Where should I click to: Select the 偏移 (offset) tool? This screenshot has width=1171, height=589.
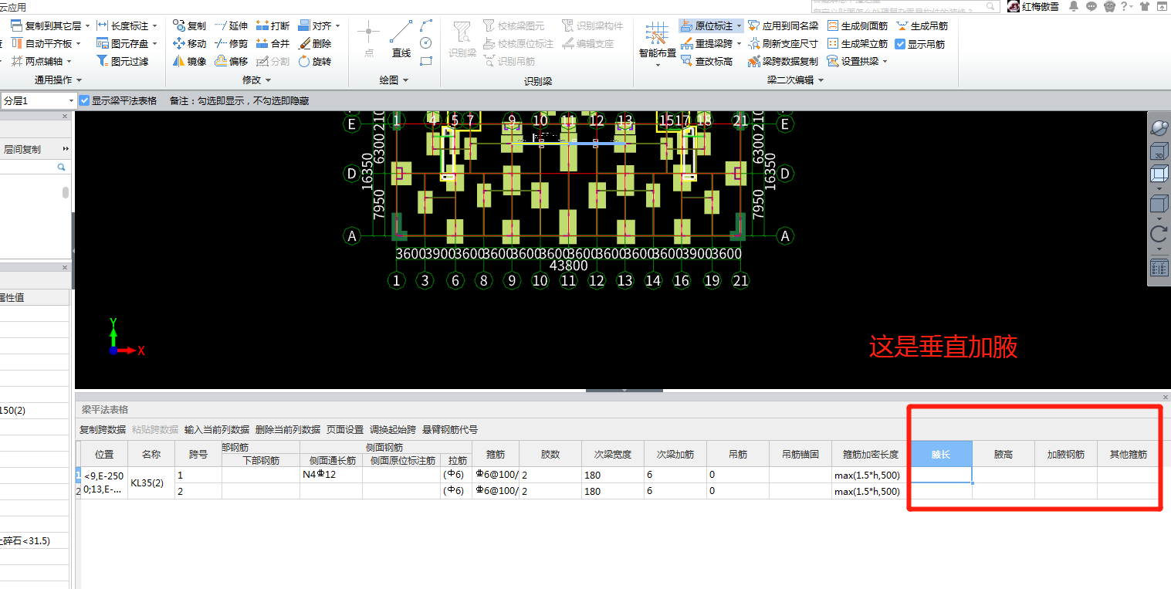click(231, 61)
